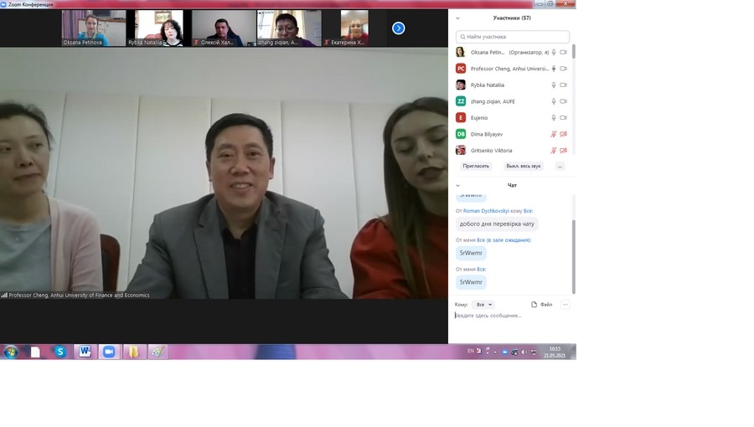The image size is (754, 427).
Task: Click the EN language indicator in tray
Action: point(470,351)
